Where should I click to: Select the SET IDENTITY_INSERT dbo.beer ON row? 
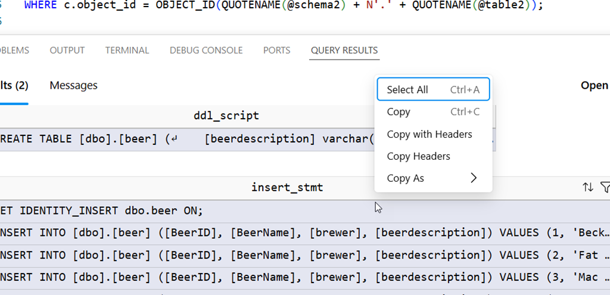coord(305,211)
